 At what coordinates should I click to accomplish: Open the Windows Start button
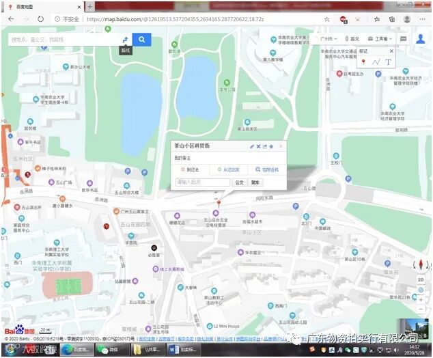tap(10, 350)
